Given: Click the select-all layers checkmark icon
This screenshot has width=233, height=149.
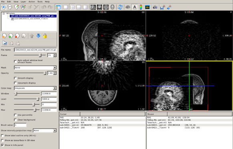Looking at the screenshot, I should (5, 43).
